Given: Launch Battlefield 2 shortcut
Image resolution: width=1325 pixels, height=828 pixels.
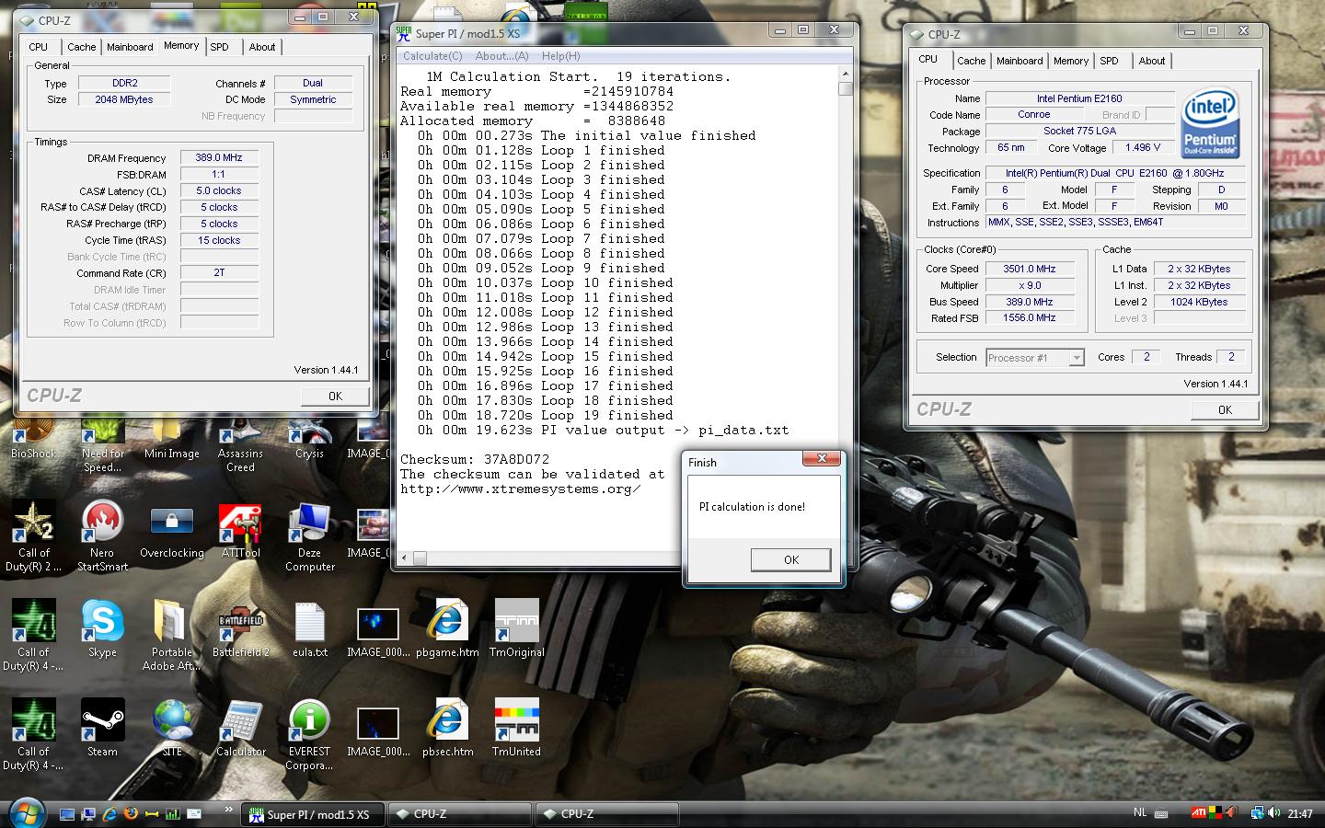Looking at the screenshot, I should [240, 630].
